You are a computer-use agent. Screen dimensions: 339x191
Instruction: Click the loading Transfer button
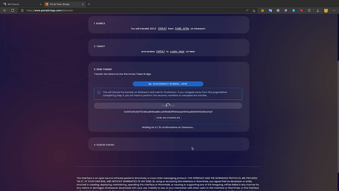pos(168,106)
